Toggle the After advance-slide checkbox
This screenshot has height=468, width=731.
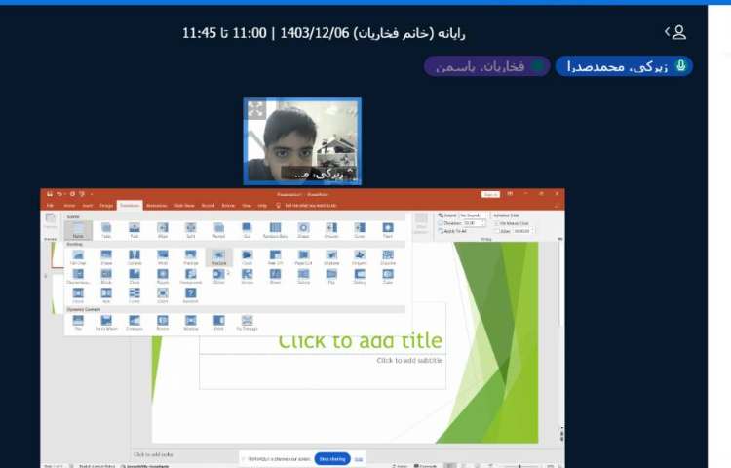click(x=497, y=231)
